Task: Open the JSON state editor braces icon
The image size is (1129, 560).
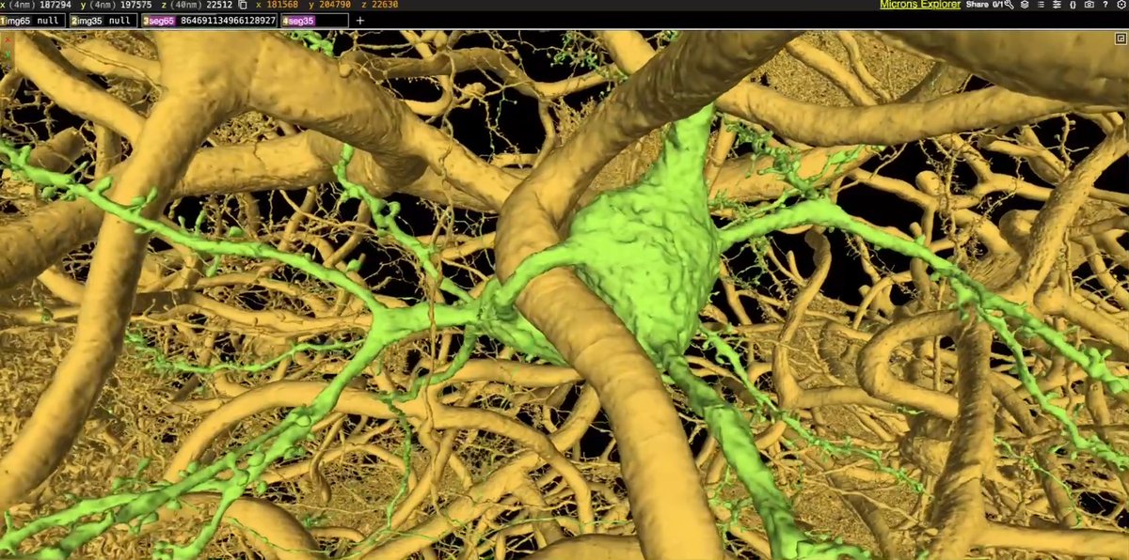Action: pos(1073,5)
